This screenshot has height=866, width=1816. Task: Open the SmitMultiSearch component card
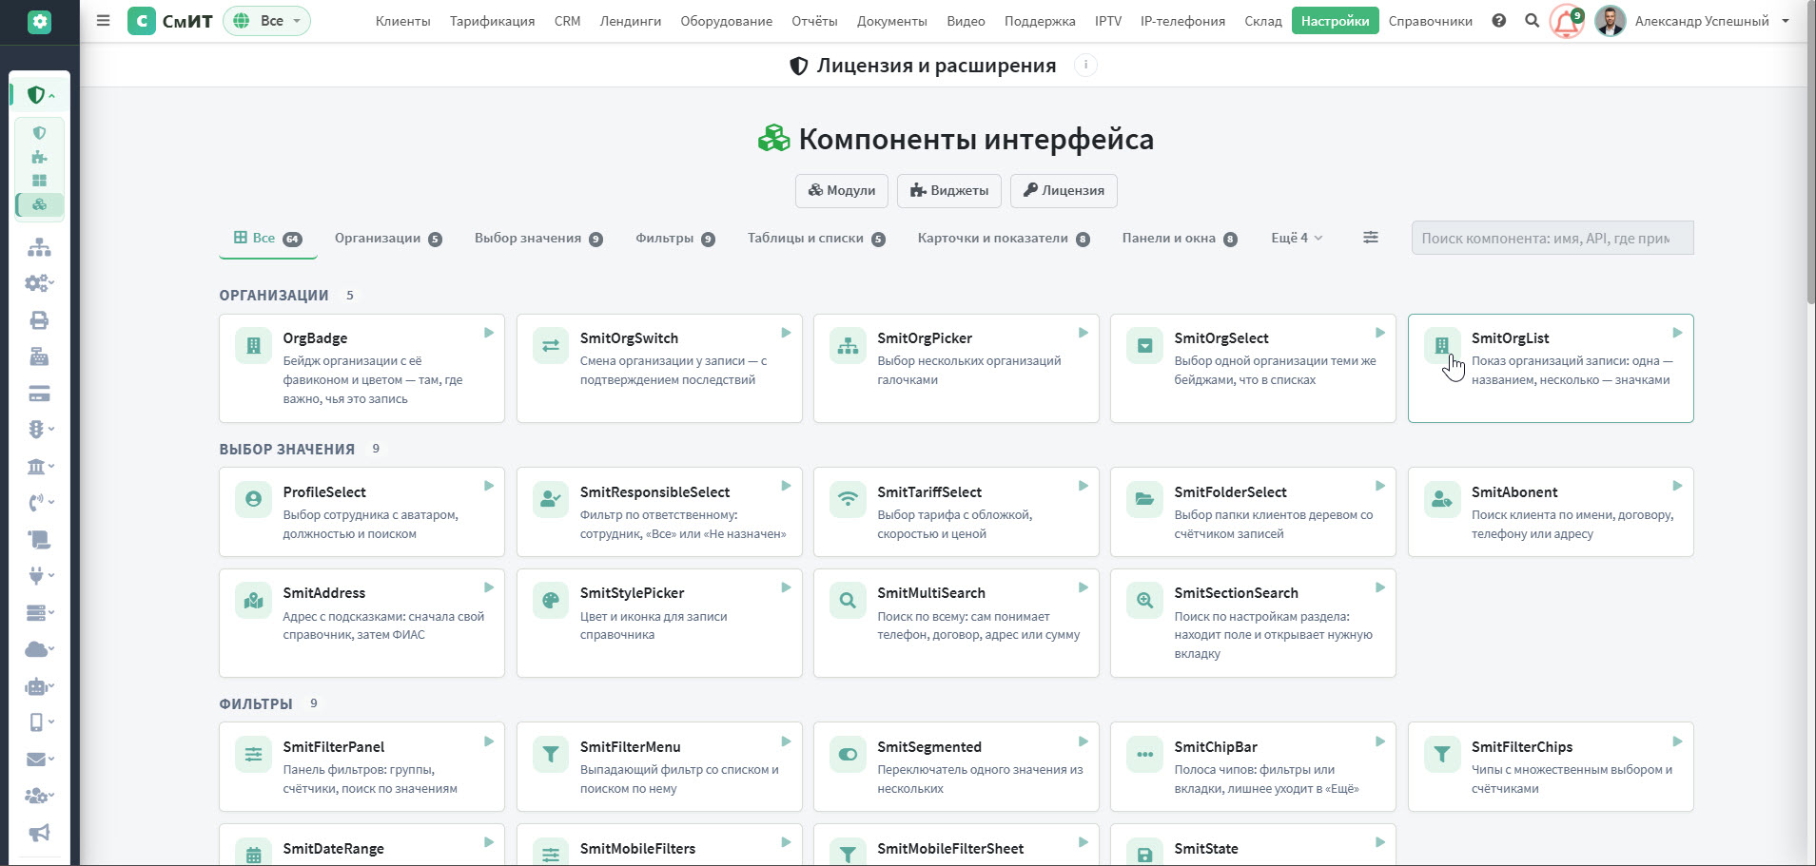956,623
